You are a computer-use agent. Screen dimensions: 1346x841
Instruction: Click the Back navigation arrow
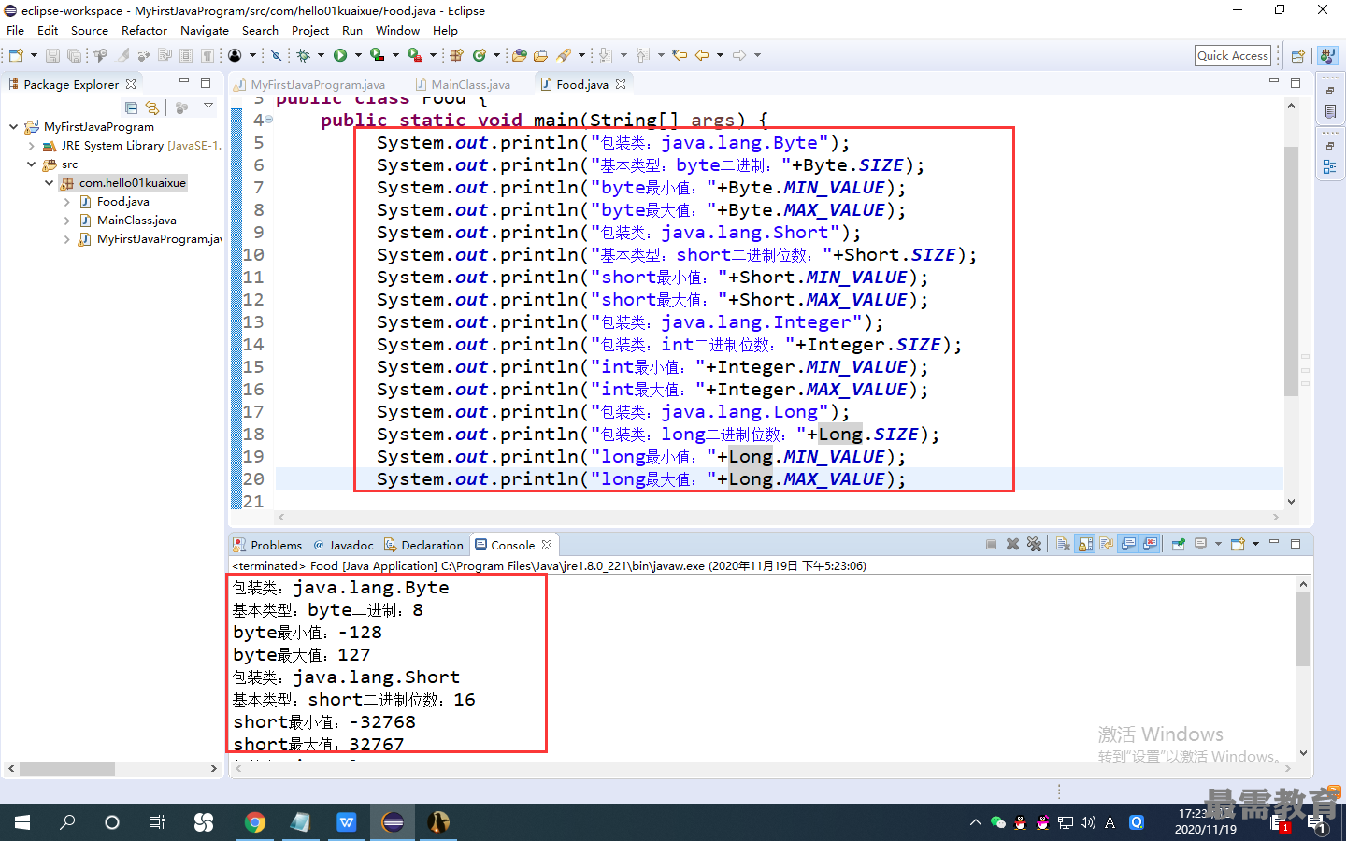click(702, 55)
